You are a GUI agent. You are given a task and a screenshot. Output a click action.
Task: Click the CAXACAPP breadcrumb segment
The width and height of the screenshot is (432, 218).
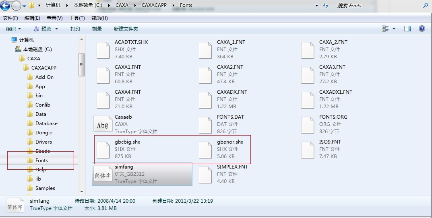coord(154,5)
